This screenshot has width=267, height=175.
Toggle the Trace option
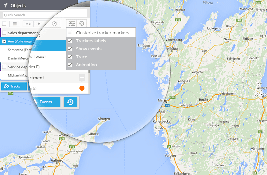click(70, 57)
